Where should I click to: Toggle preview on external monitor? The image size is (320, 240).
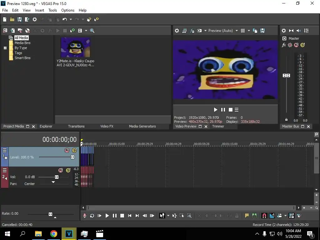[x=184, y=31]
